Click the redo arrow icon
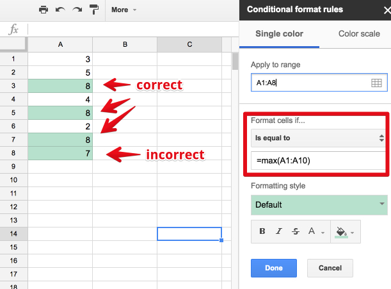Image resolution: width=391 pixels, height=289 pixels. click(77, 10)
